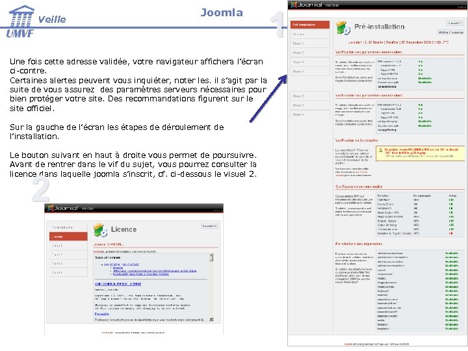Click the blue Preamble heading in licence text
Image resolution: width=468 pixels, height=351 pixels.
pyautogui.click(x=102, y=314)
